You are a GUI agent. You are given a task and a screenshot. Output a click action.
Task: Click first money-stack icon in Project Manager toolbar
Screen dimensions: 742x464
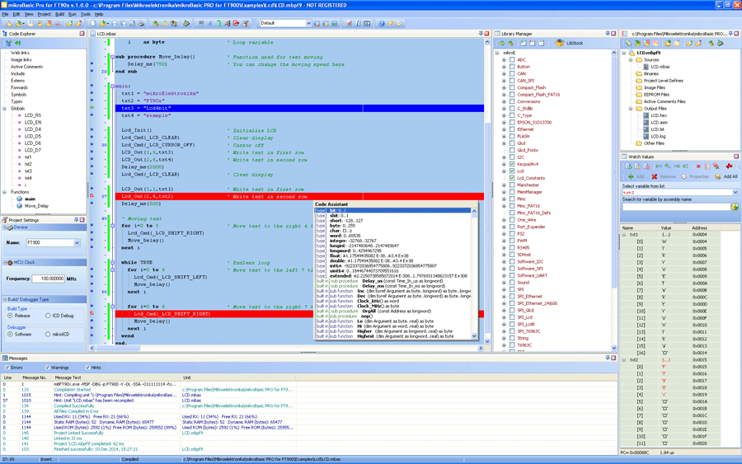click(628, 43)
